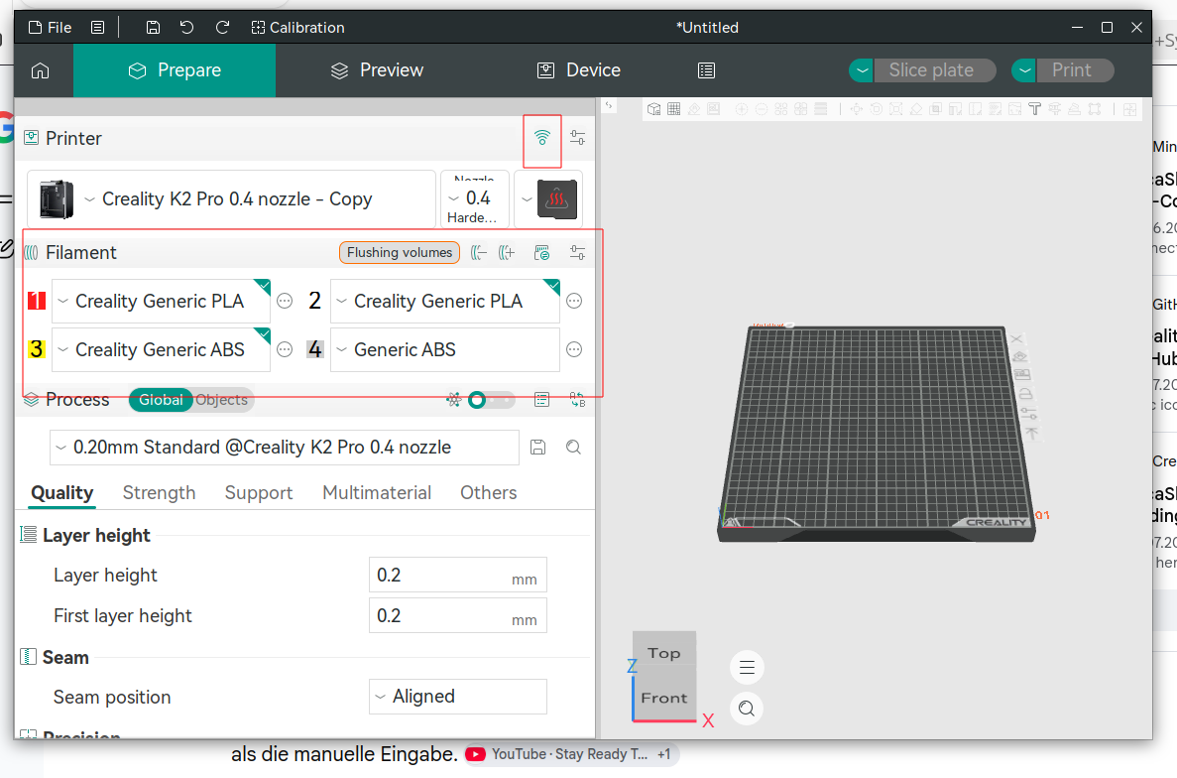Open printer settings sliders icon
The height and width of the screenshot is (778, 1177).
coord(577,138)
